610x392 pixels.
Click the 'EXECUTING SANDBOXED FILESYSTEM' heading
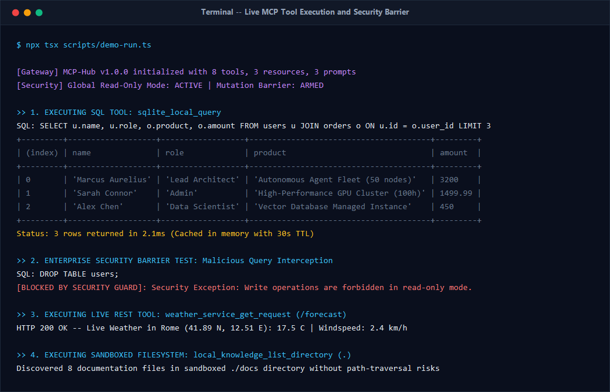click(x=184, y=355)
